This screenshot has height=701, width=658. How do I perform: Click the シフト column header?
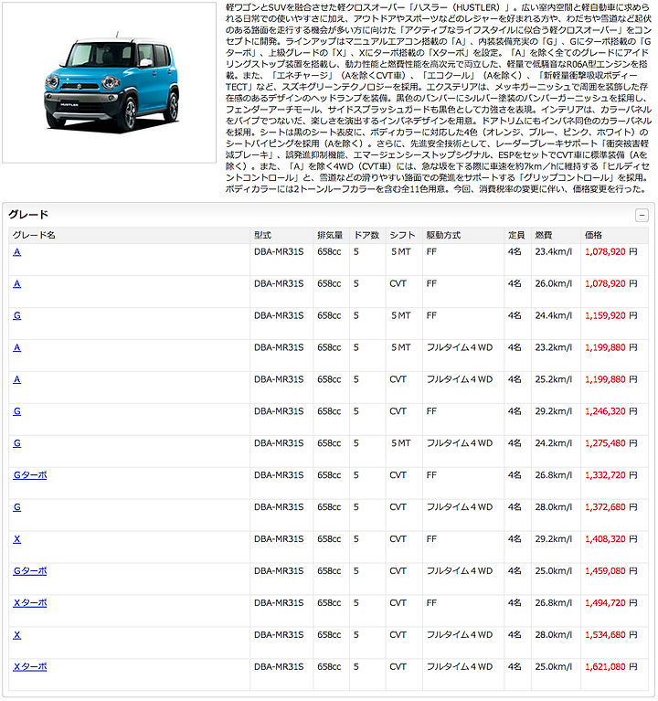[x=402, y=235]
